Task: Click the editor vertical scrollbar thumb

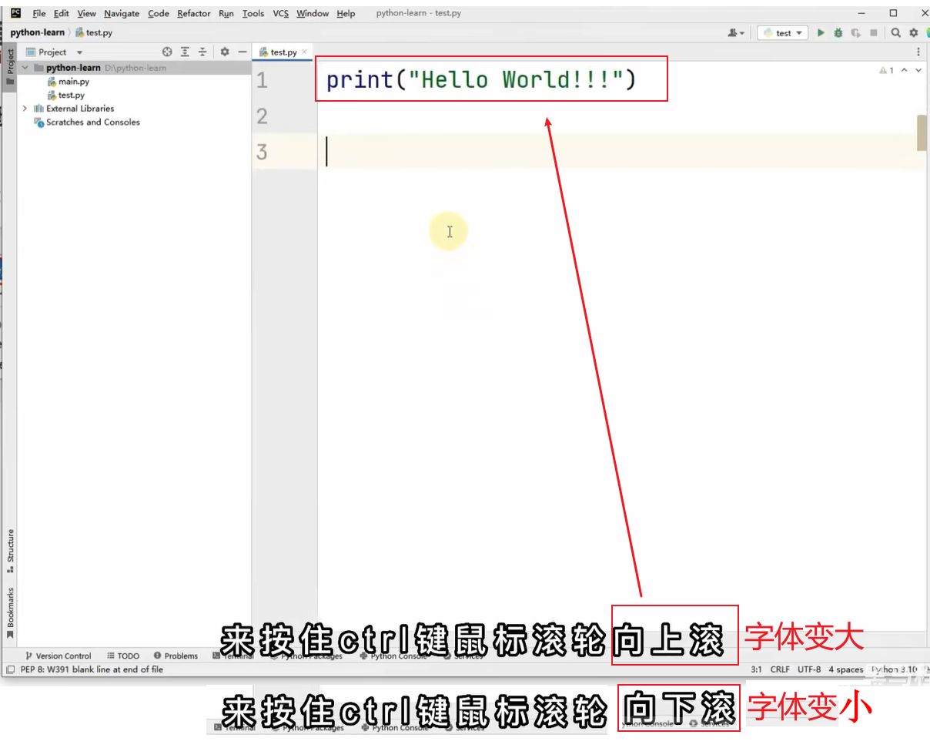Action: pos(922,132)
